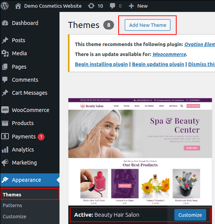
Task: Click the updates refresh icon
Action: click(91, 6)
